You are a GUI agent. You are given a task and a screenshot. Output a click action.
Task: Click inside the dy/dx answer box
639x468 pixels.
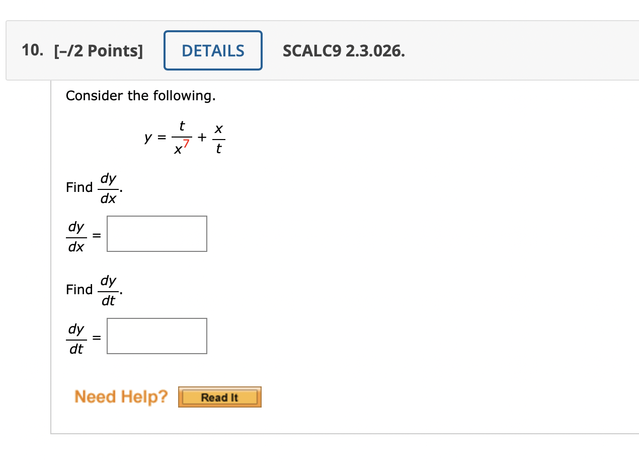pyautogui.click(x=156, y=233)
